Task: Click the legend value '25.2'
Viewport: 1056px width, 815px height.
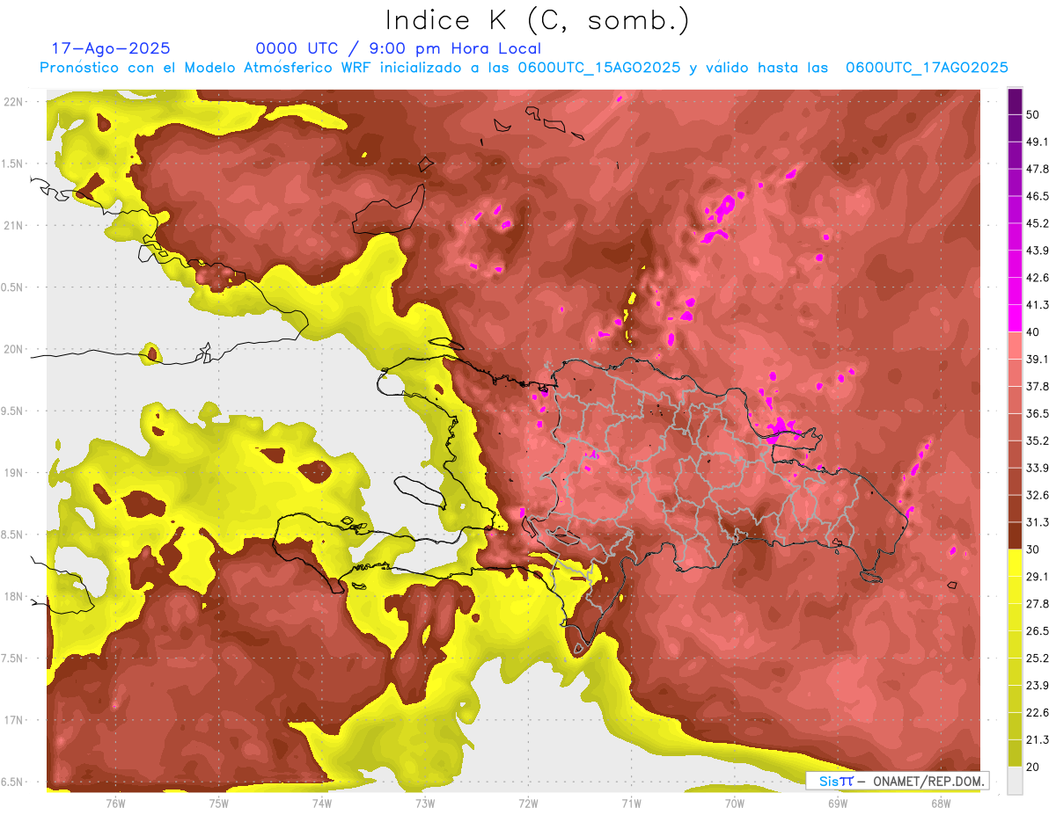Action: (x=1037, y=659)
